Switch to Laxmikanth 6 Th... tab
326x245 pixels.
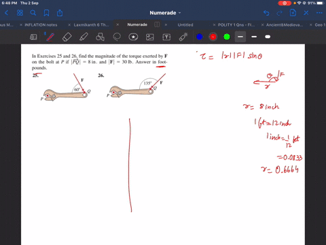91,25
